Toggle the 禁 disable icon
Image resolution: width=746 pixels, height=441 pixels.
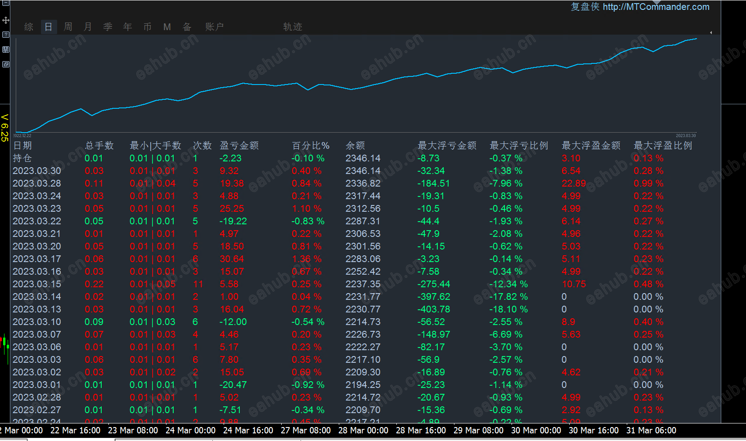(x=6, y=49)
